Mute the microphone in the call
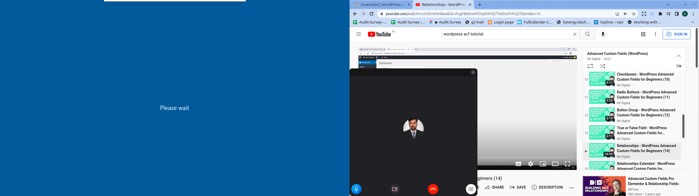699x196 pixels. tap(356, 189)
